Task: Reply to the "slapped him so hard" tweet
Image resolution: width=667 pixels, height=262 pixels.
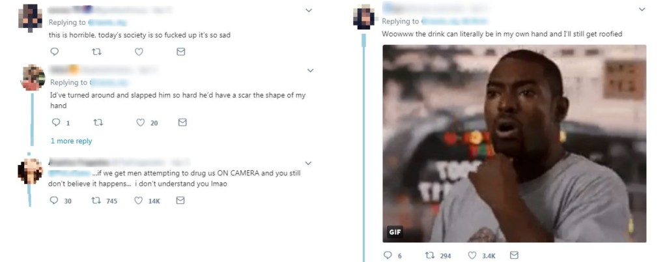Action: 55,123
